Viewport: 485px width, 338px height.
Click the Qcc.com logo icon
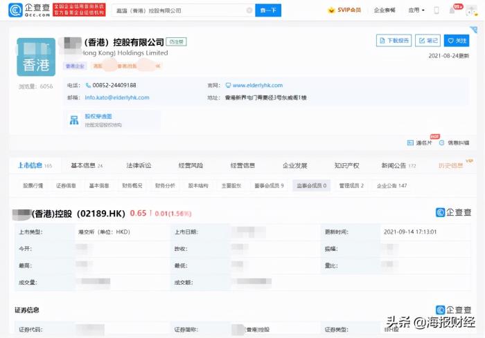click(x=16, y=10)
